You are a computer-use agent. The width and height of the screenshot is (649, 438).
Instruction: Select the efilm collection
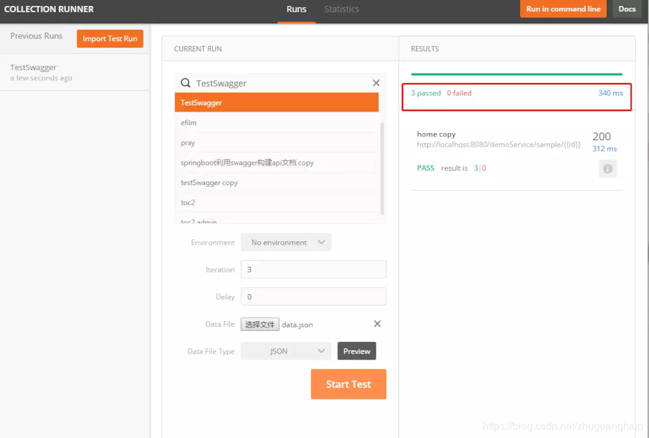[x=276, y=123]
